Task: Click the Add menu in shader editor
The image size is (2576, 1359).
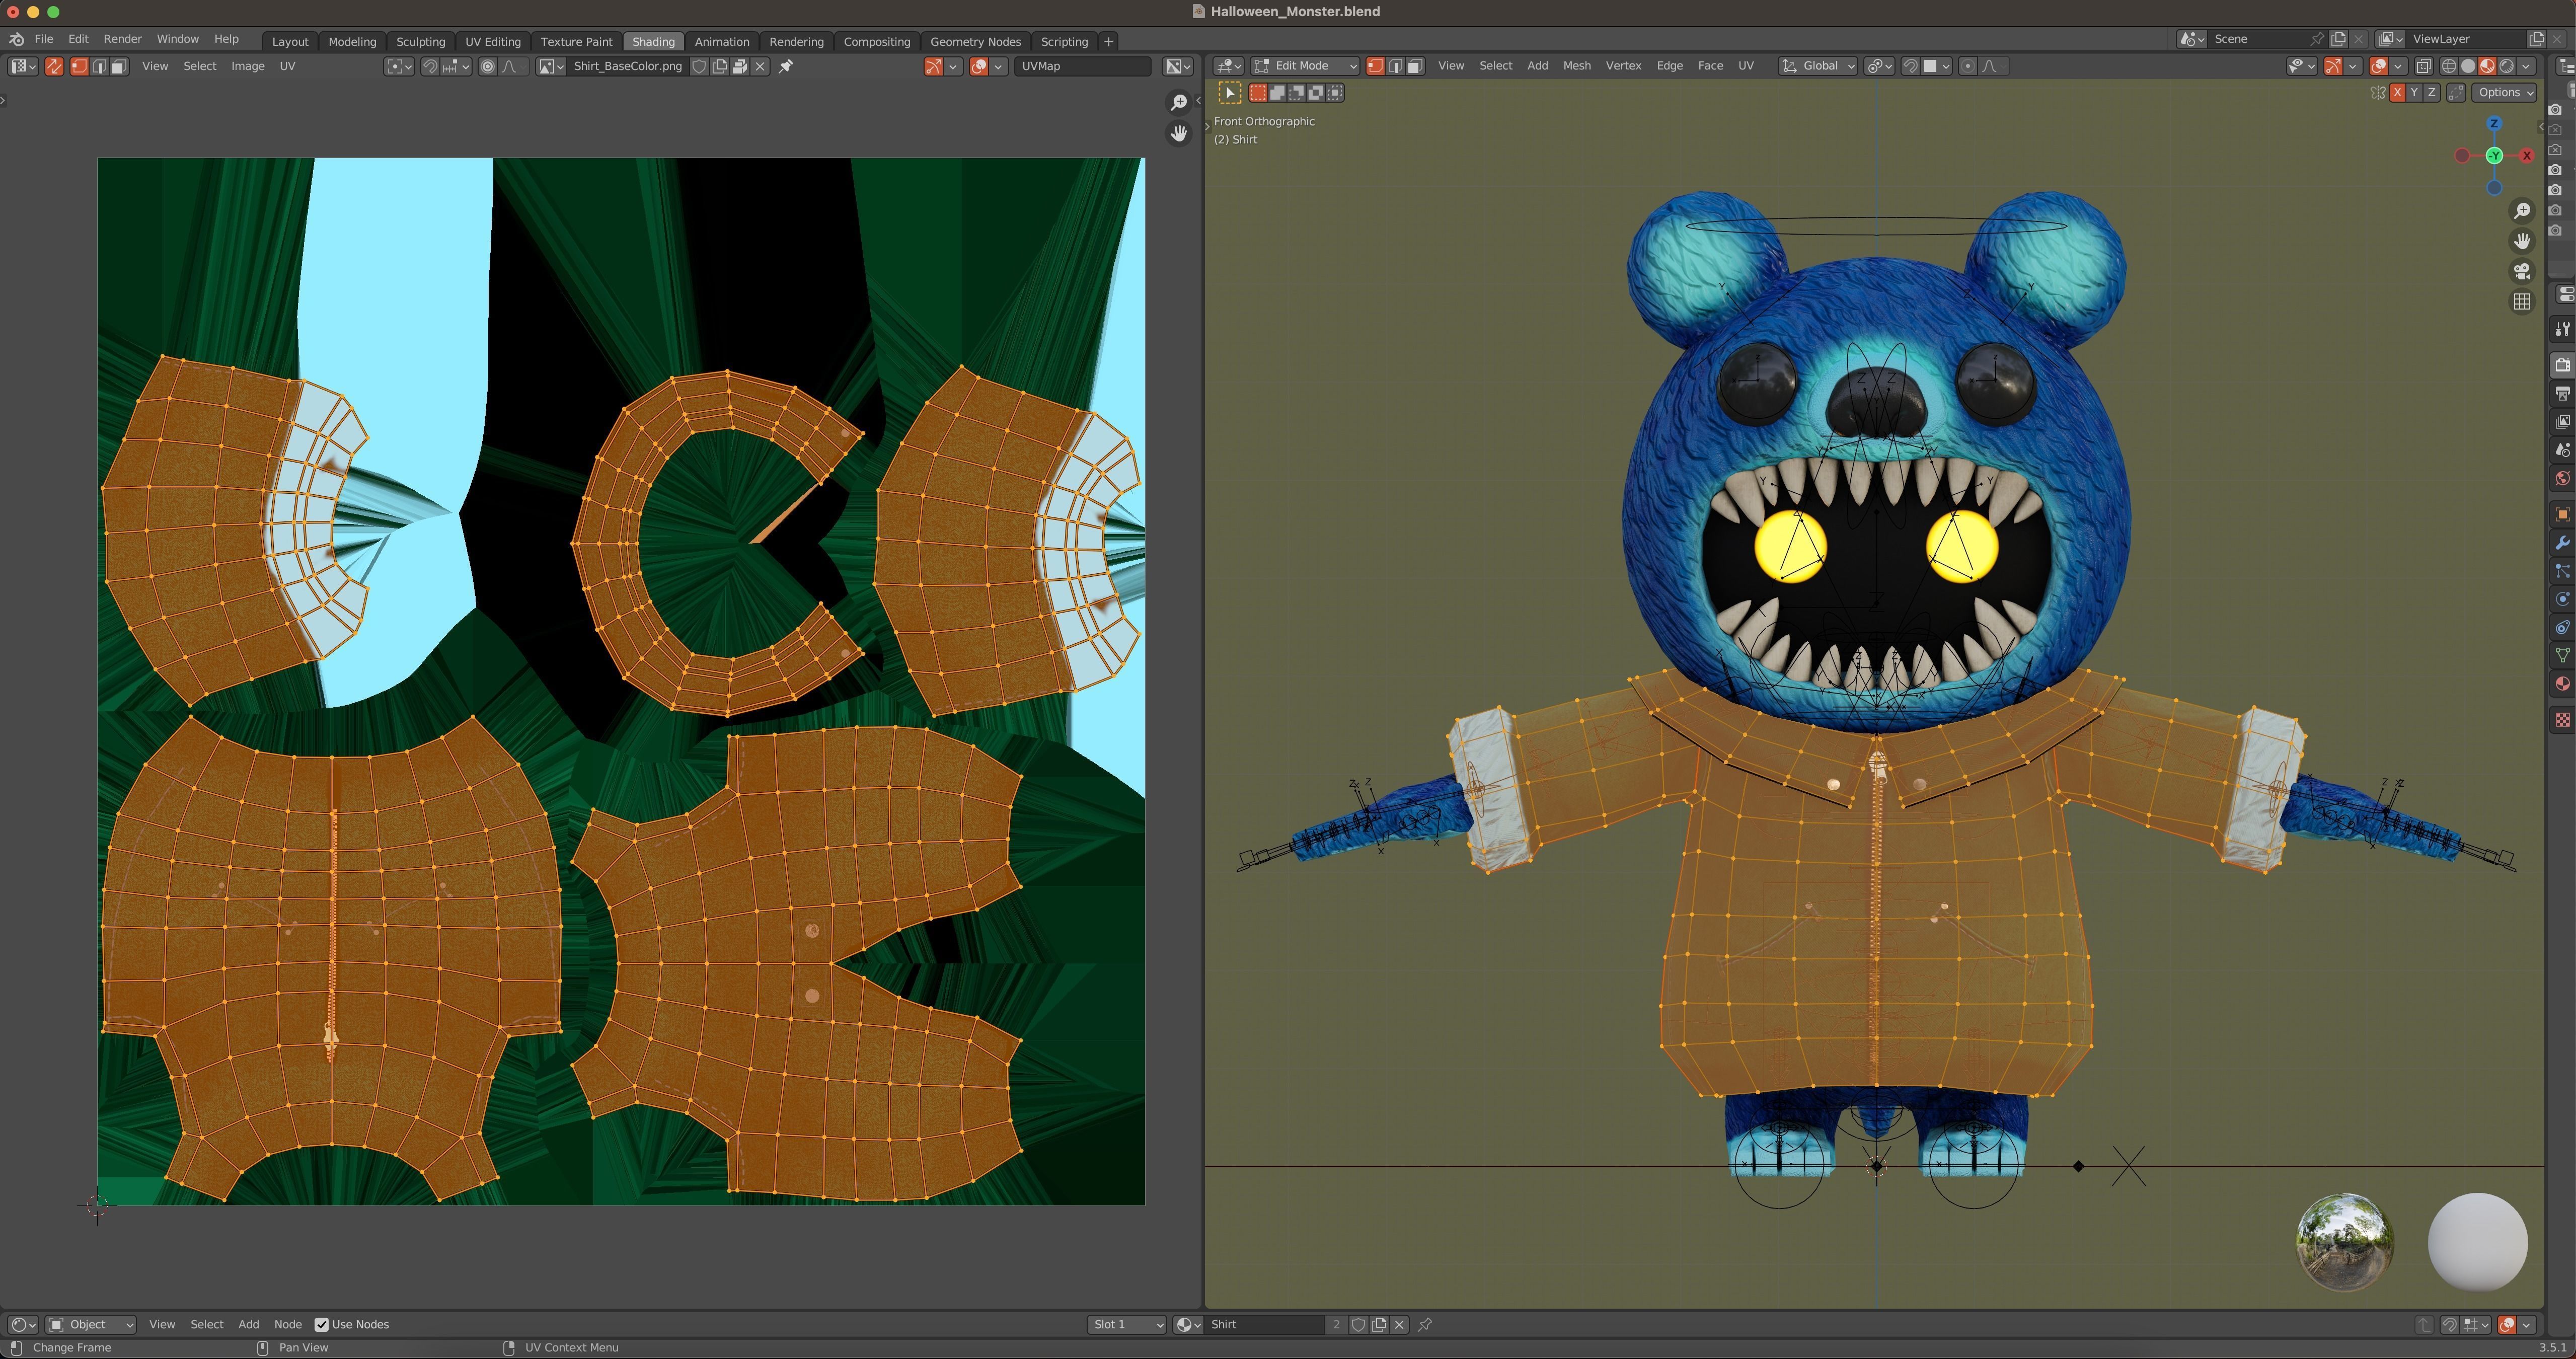Action: point(248,1324)
